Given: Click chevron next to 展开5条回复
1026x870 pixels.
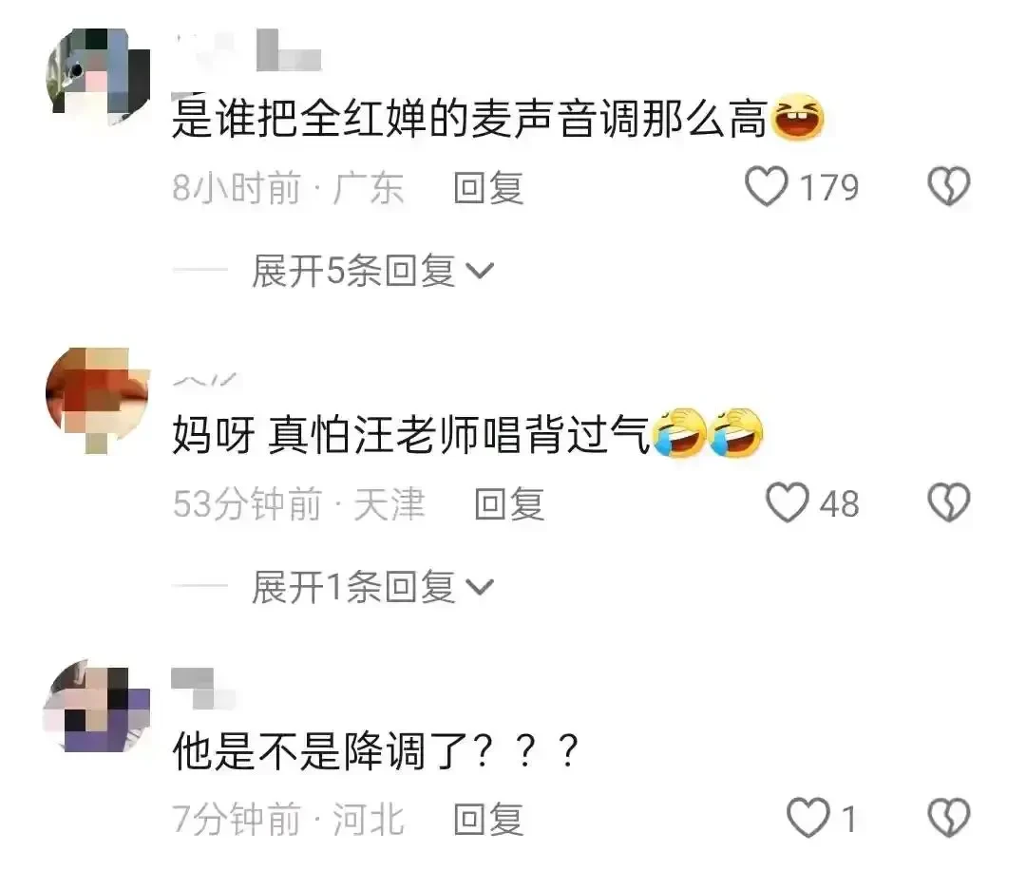Looking at the screenshot, I should 481,272.
